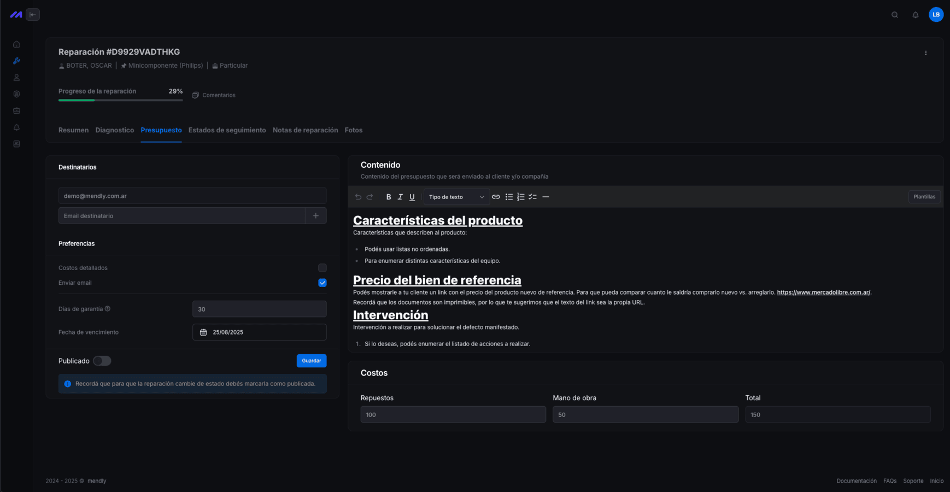Insert a link via toolbar icon
The width and height of the screenshot is (950, 492).
(496, 197)
